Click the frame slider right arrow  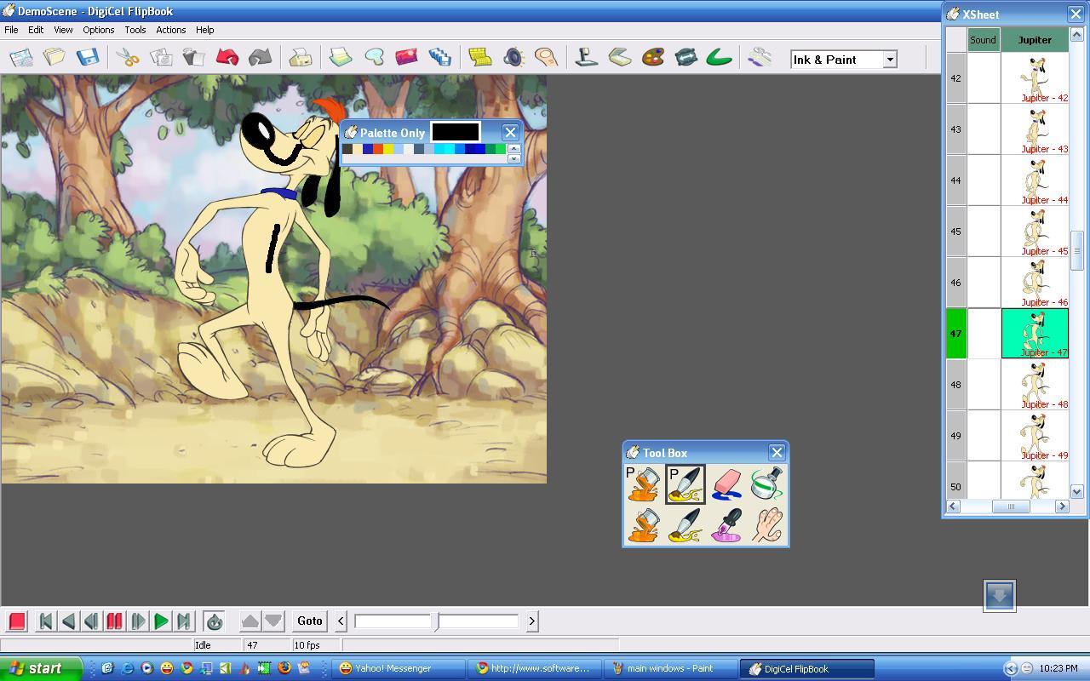tap(532, 621)
